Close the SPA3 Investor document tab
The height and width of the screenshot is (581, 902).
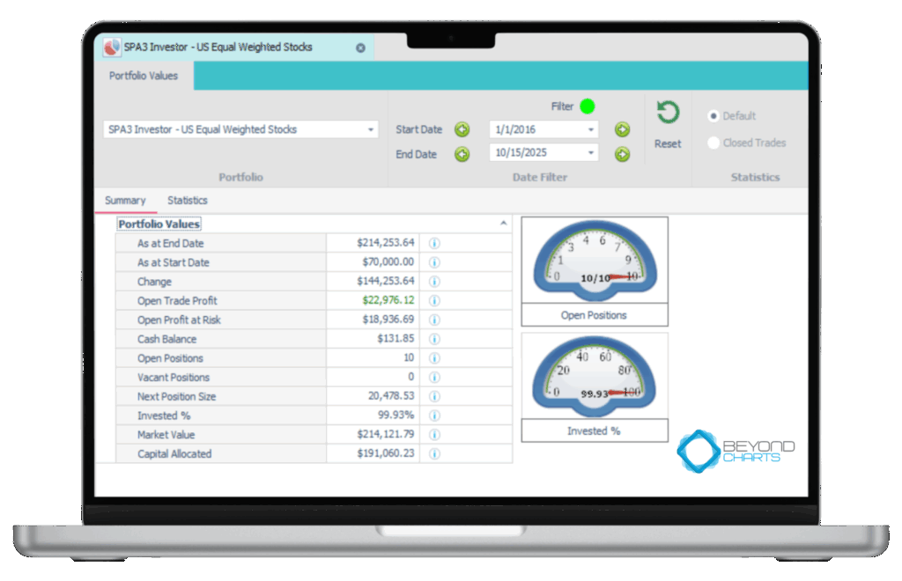(x=360, y=48)
